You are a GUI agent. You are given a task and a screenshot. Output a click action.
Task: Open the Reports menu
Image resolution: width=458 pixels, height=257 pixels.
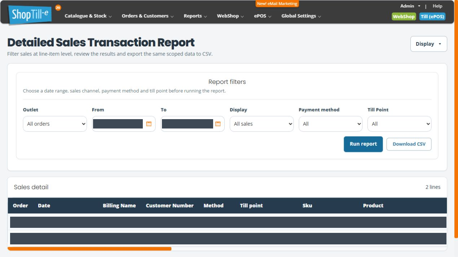(195, 16)
